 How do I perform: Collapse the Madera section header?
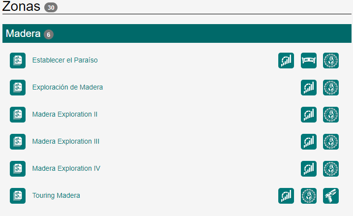click(x=23, y=34)
